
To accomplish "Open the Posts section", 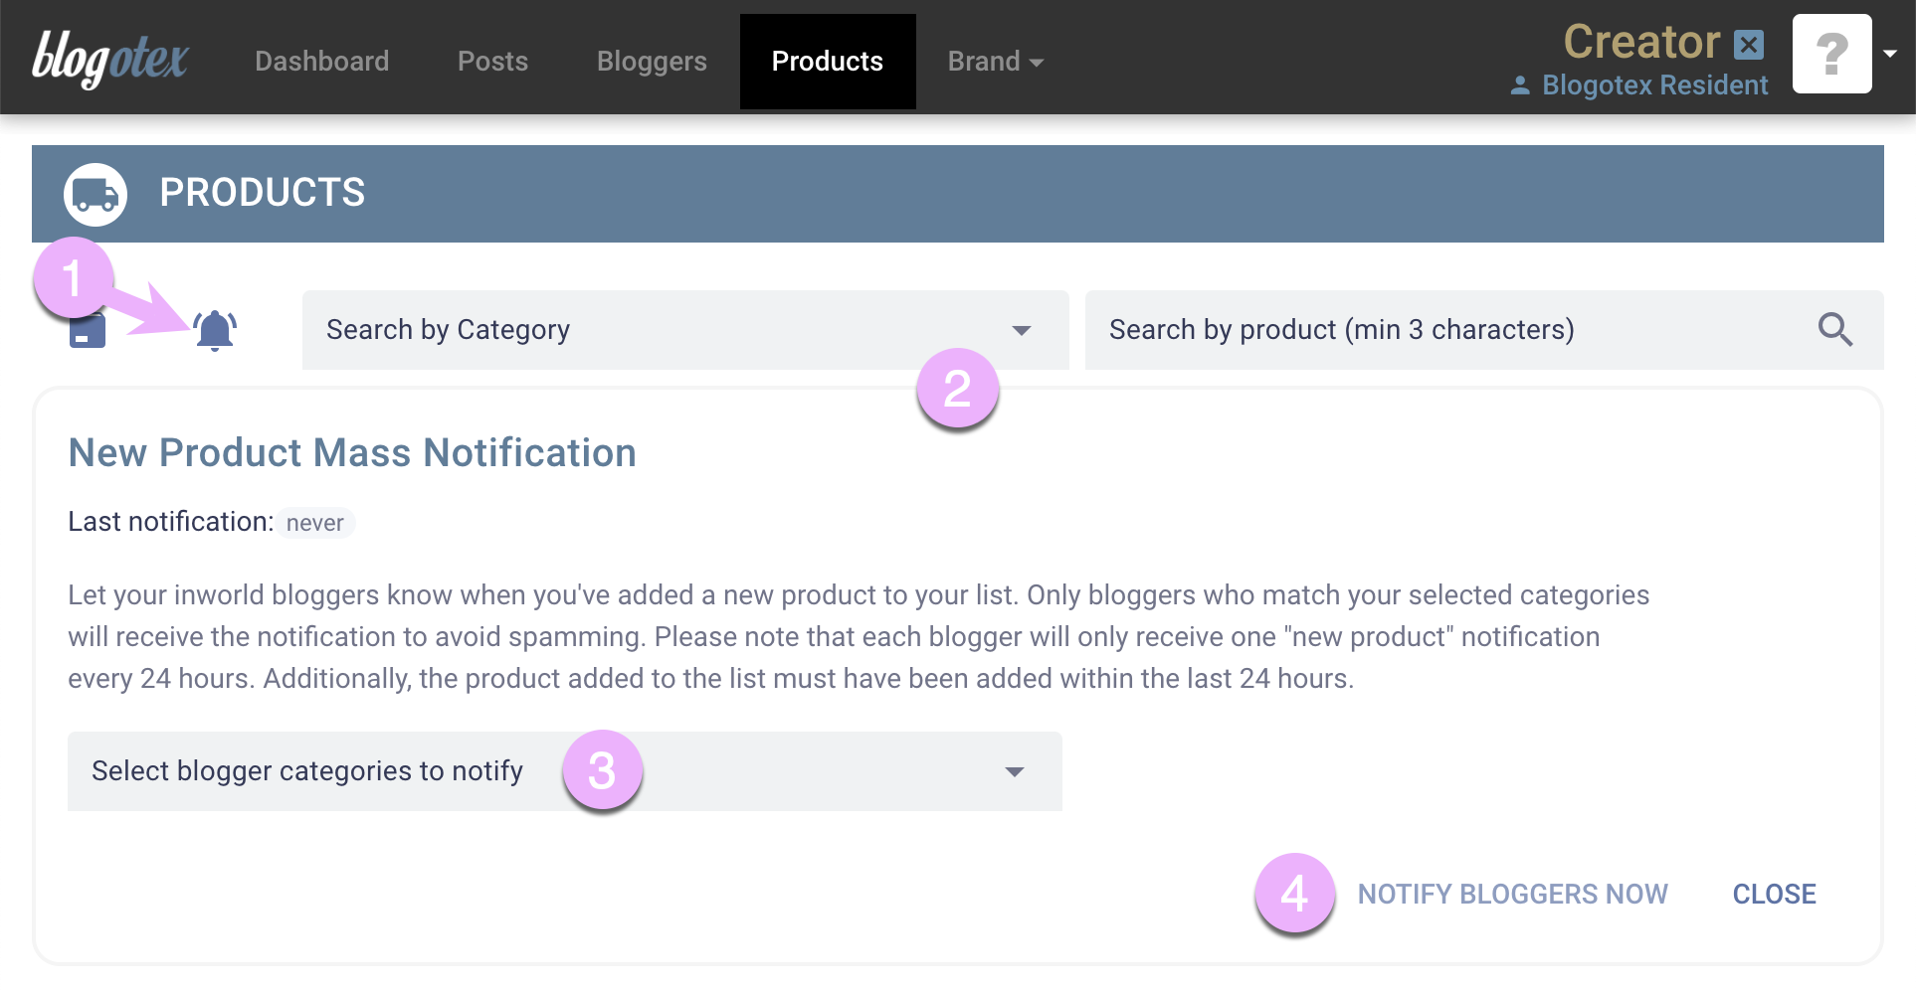I will coord(492,61).
